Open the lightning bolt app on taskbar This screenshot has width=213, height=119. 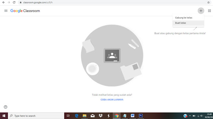108,116
